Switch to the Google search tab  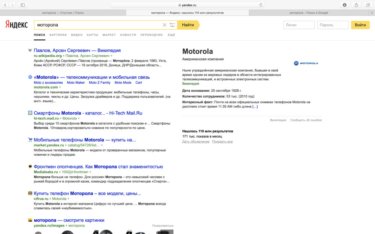tap(309, 13)
